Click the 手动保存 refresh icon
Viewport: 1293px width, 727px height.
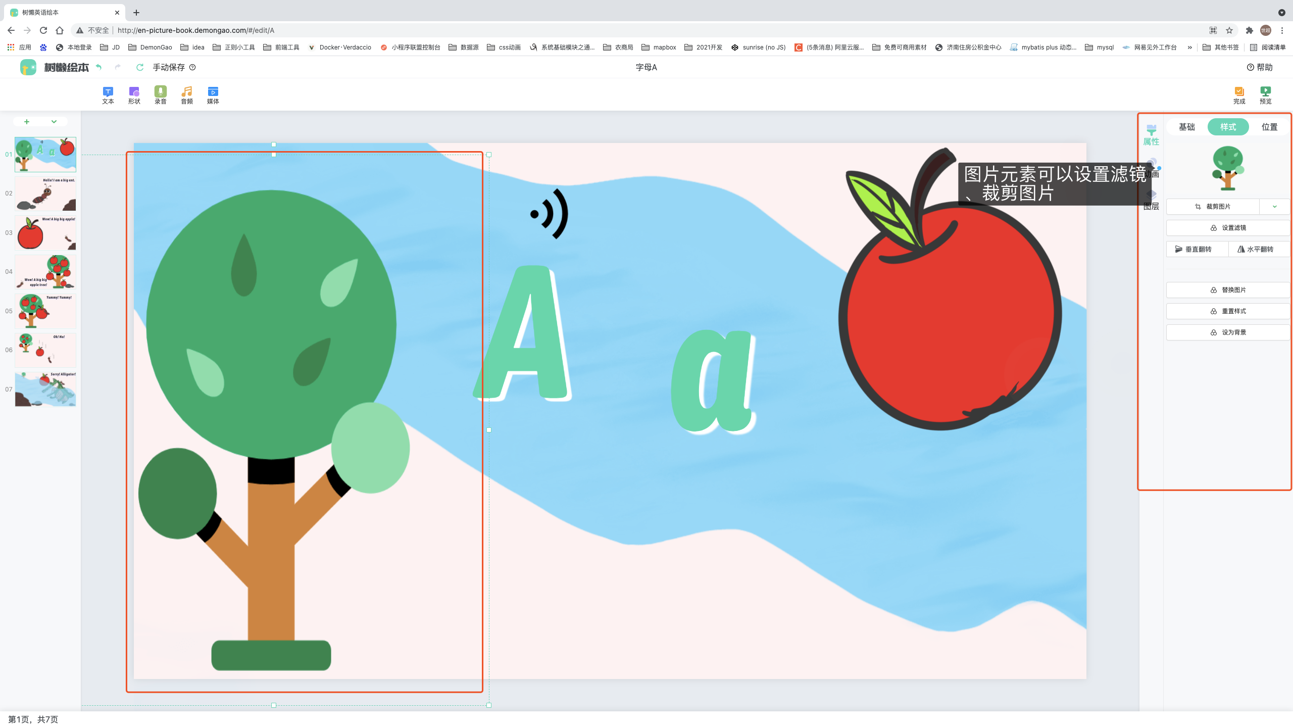click(140, 67)
